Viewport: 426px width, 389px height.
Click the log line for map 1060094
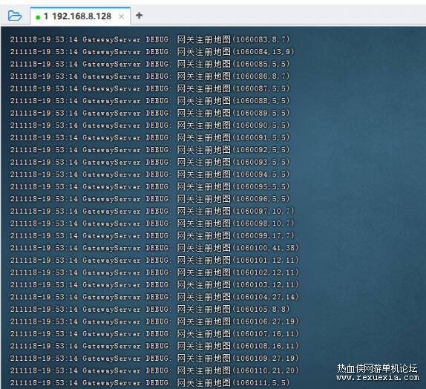150,174
